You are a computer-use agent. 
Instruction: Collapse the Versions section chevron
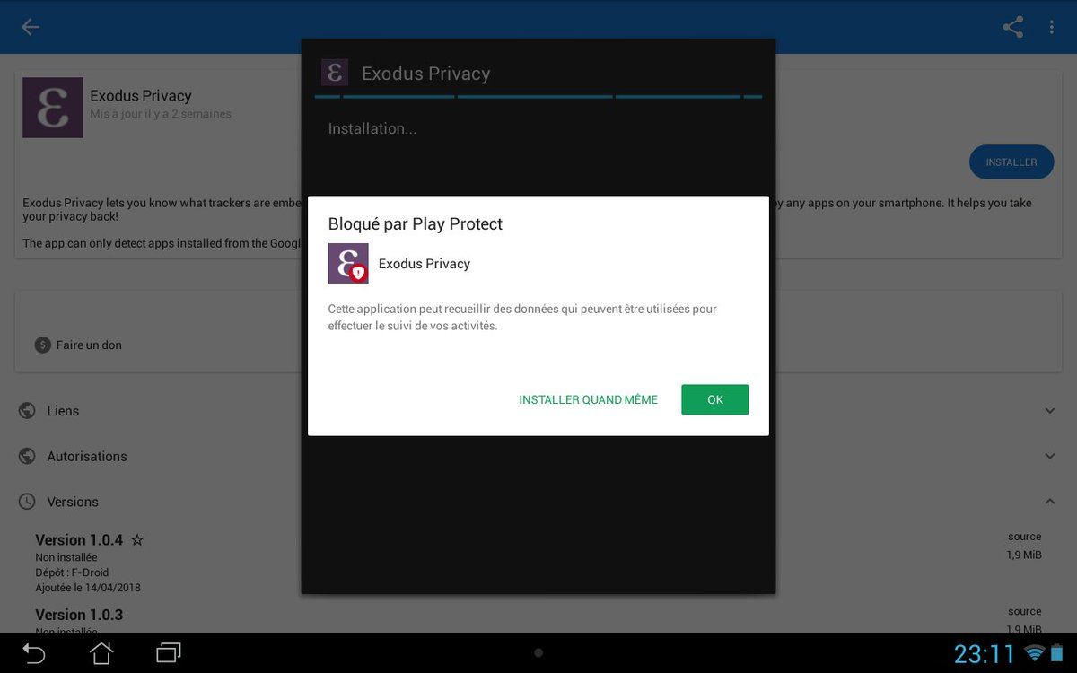click(x=1049, y=502)
